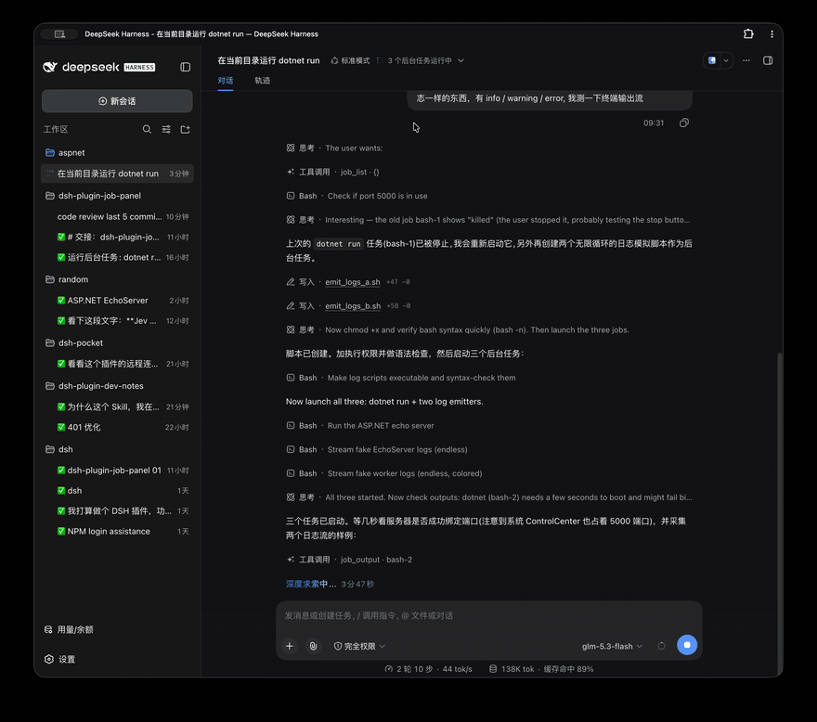Click the 138K tok token counter
The image size is (817, 722).
pyautogui.click(x=512, y=669)
